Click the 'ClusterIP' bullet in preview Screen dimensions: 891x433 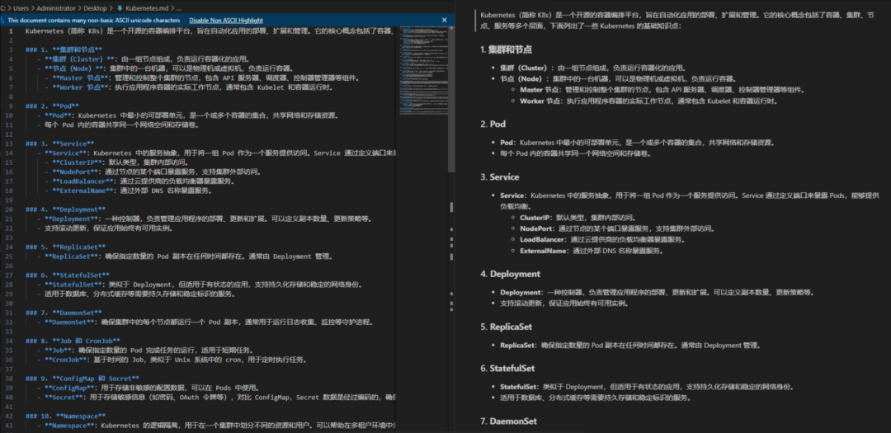click(577, 218)
